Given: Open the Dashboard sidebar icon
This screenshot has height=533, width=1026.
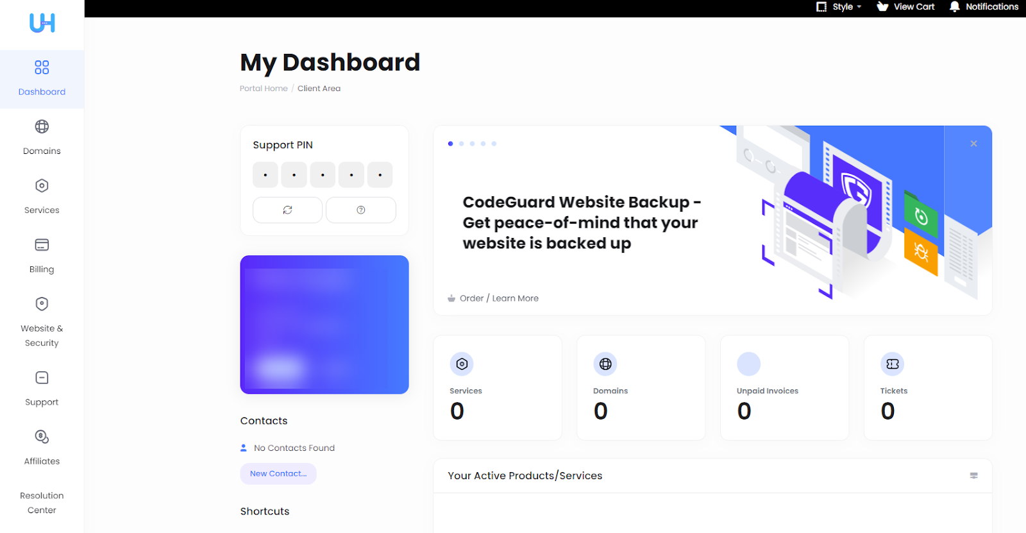Looking at the screenshot, I should (42, 67).
